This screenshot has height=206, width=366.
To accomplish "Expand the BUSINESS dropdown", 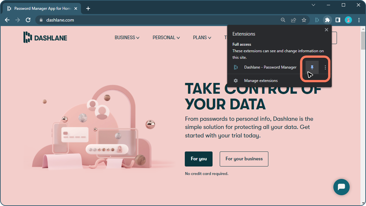I will [127, 38].
